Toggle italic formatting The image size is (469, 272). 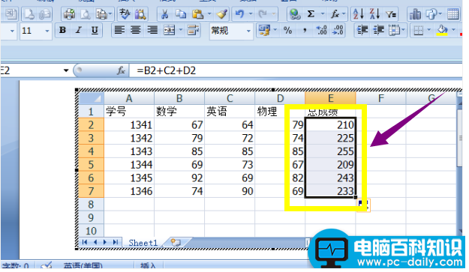click(x=79, y=30)
